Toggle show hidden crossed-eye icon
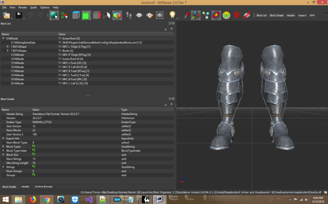This screenshot has width=328, height=204. click(x=247, y=15)
